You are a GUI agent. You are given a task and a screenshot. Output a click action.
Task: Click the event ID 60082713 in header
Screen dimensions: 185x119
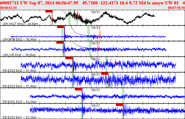coord(9,3)
